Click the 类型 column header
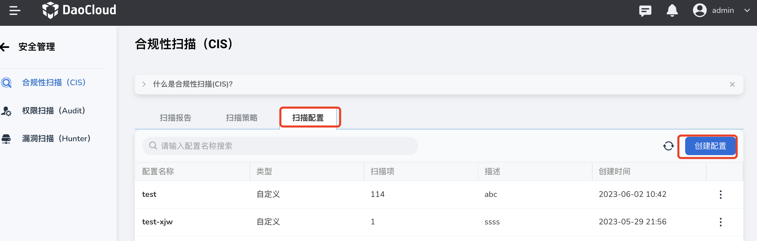 click(264, 171)
